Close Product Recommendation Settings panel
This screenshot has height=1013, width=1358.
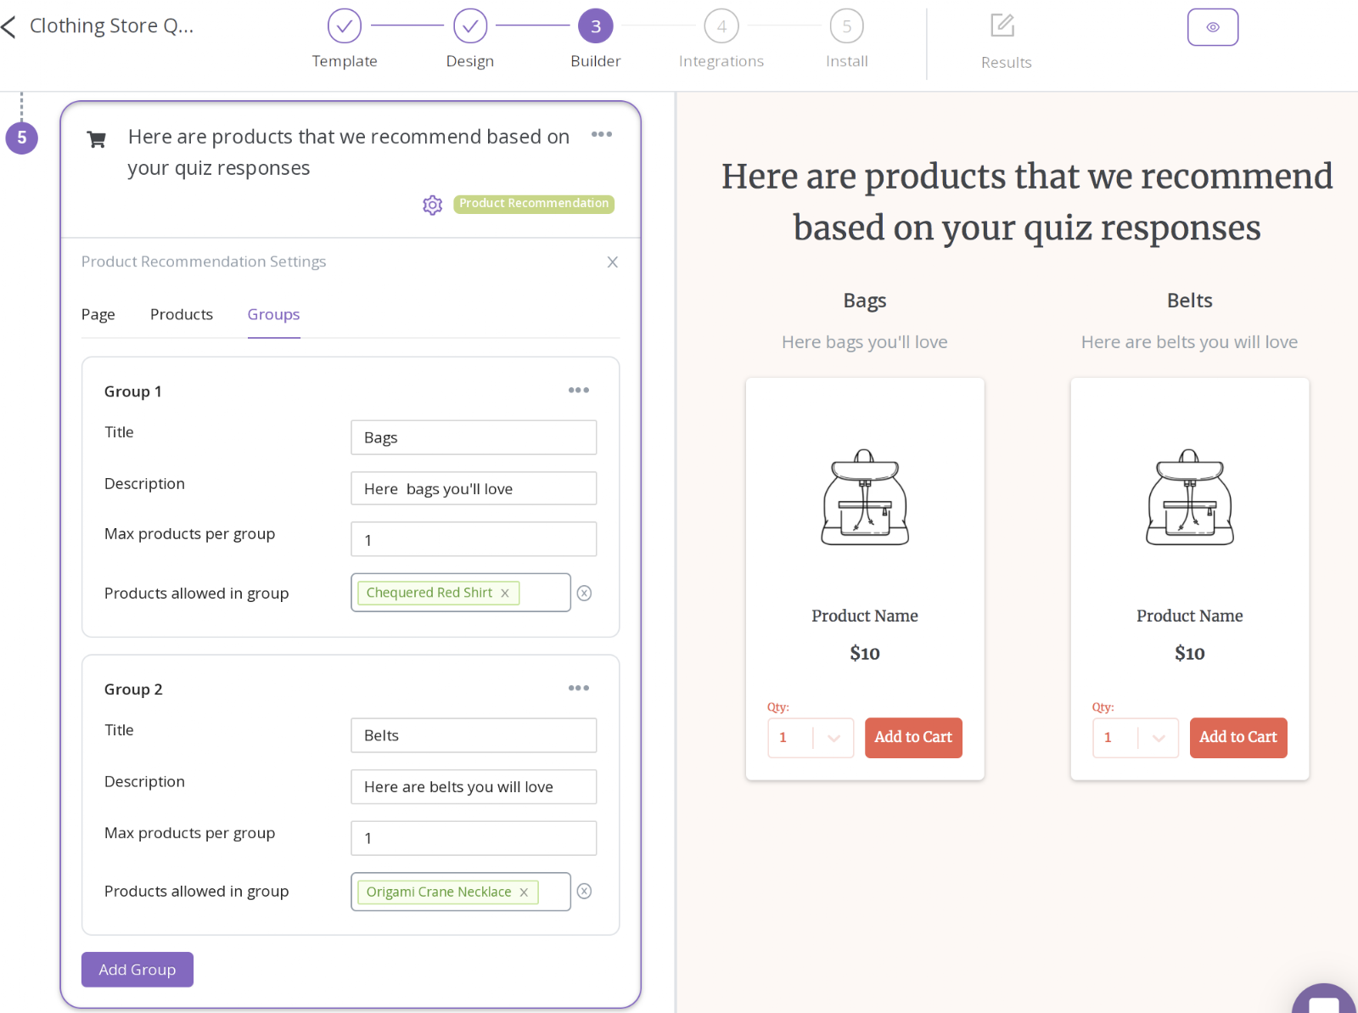tap(612, 262)
